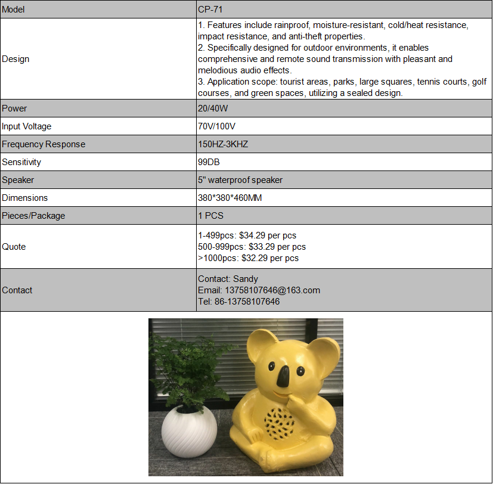Click the Quote row header
This screenshot has height=484, width=493.
(12, 247)
